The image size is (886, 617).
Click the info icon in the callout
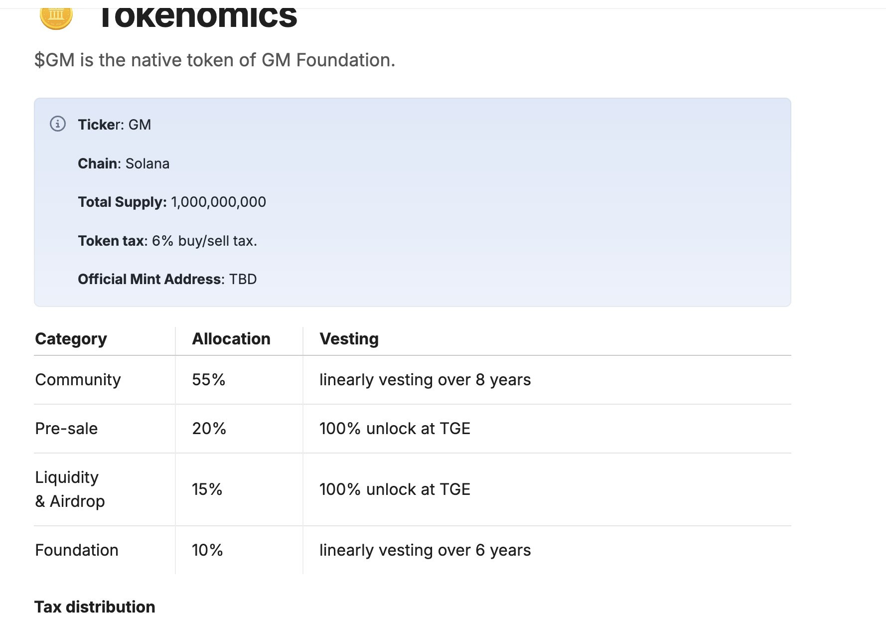[58, 124]
